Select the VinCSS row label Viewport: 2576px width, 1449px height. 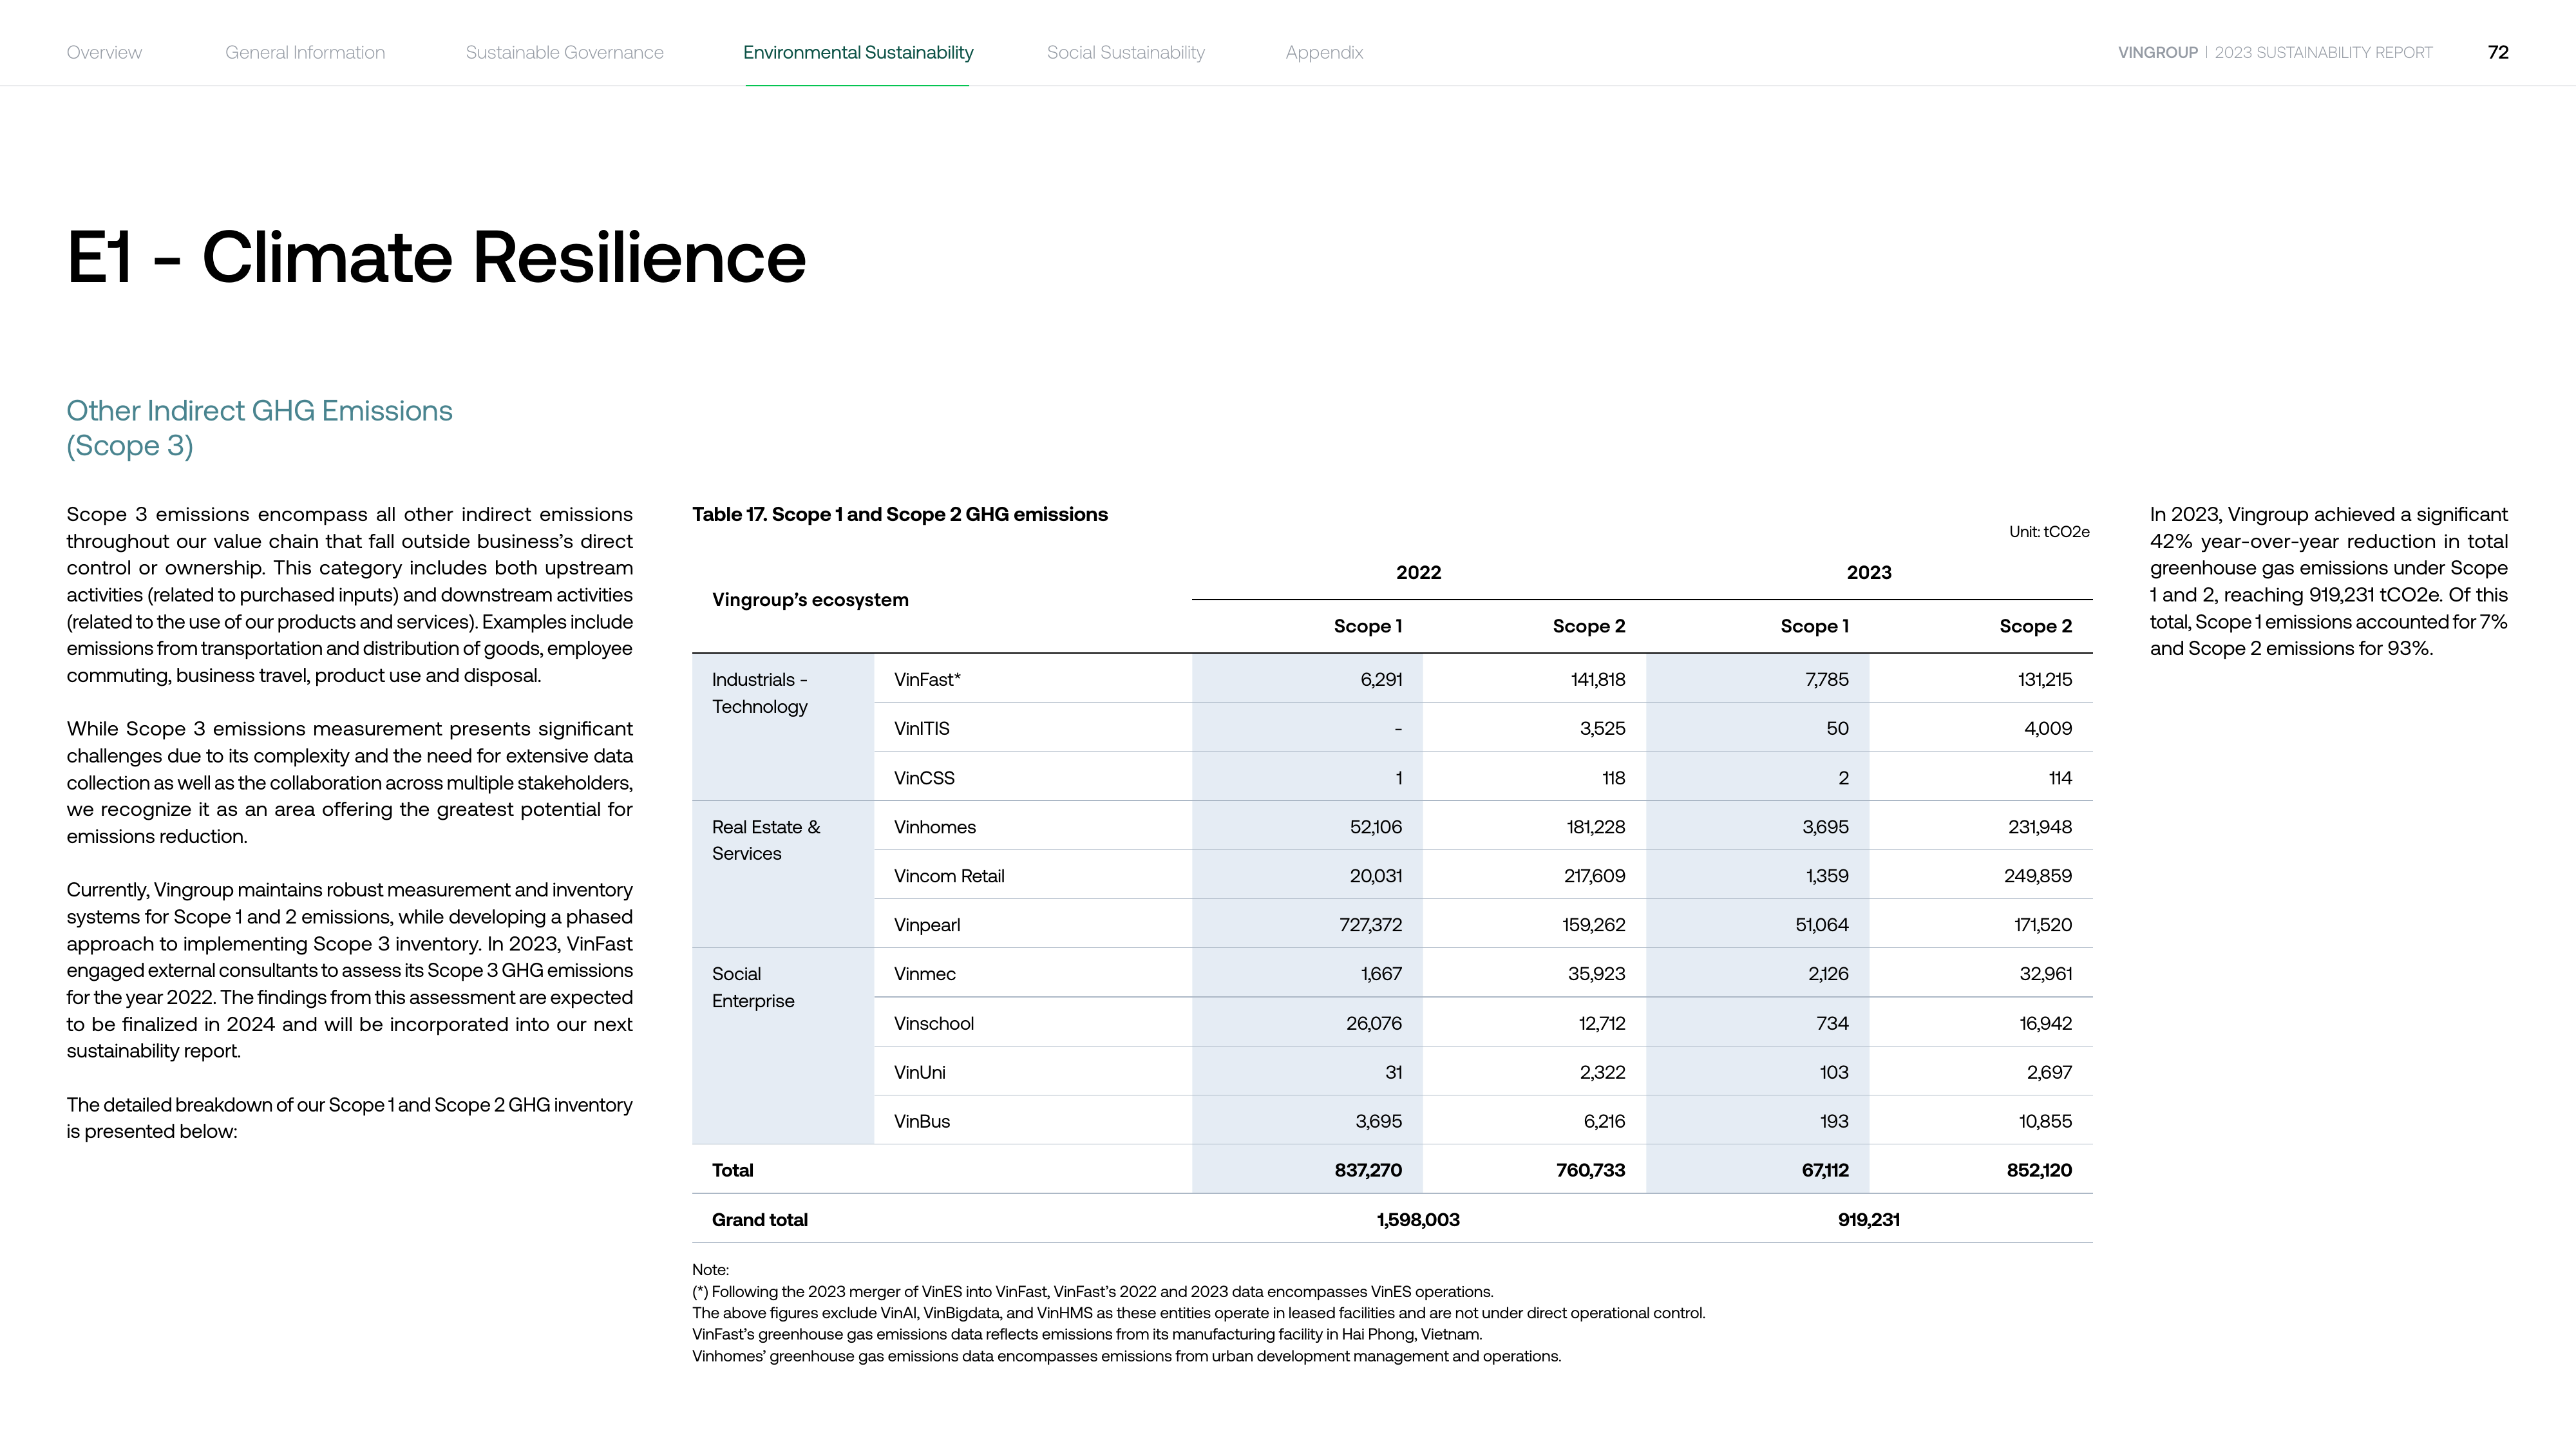(924, 778)
